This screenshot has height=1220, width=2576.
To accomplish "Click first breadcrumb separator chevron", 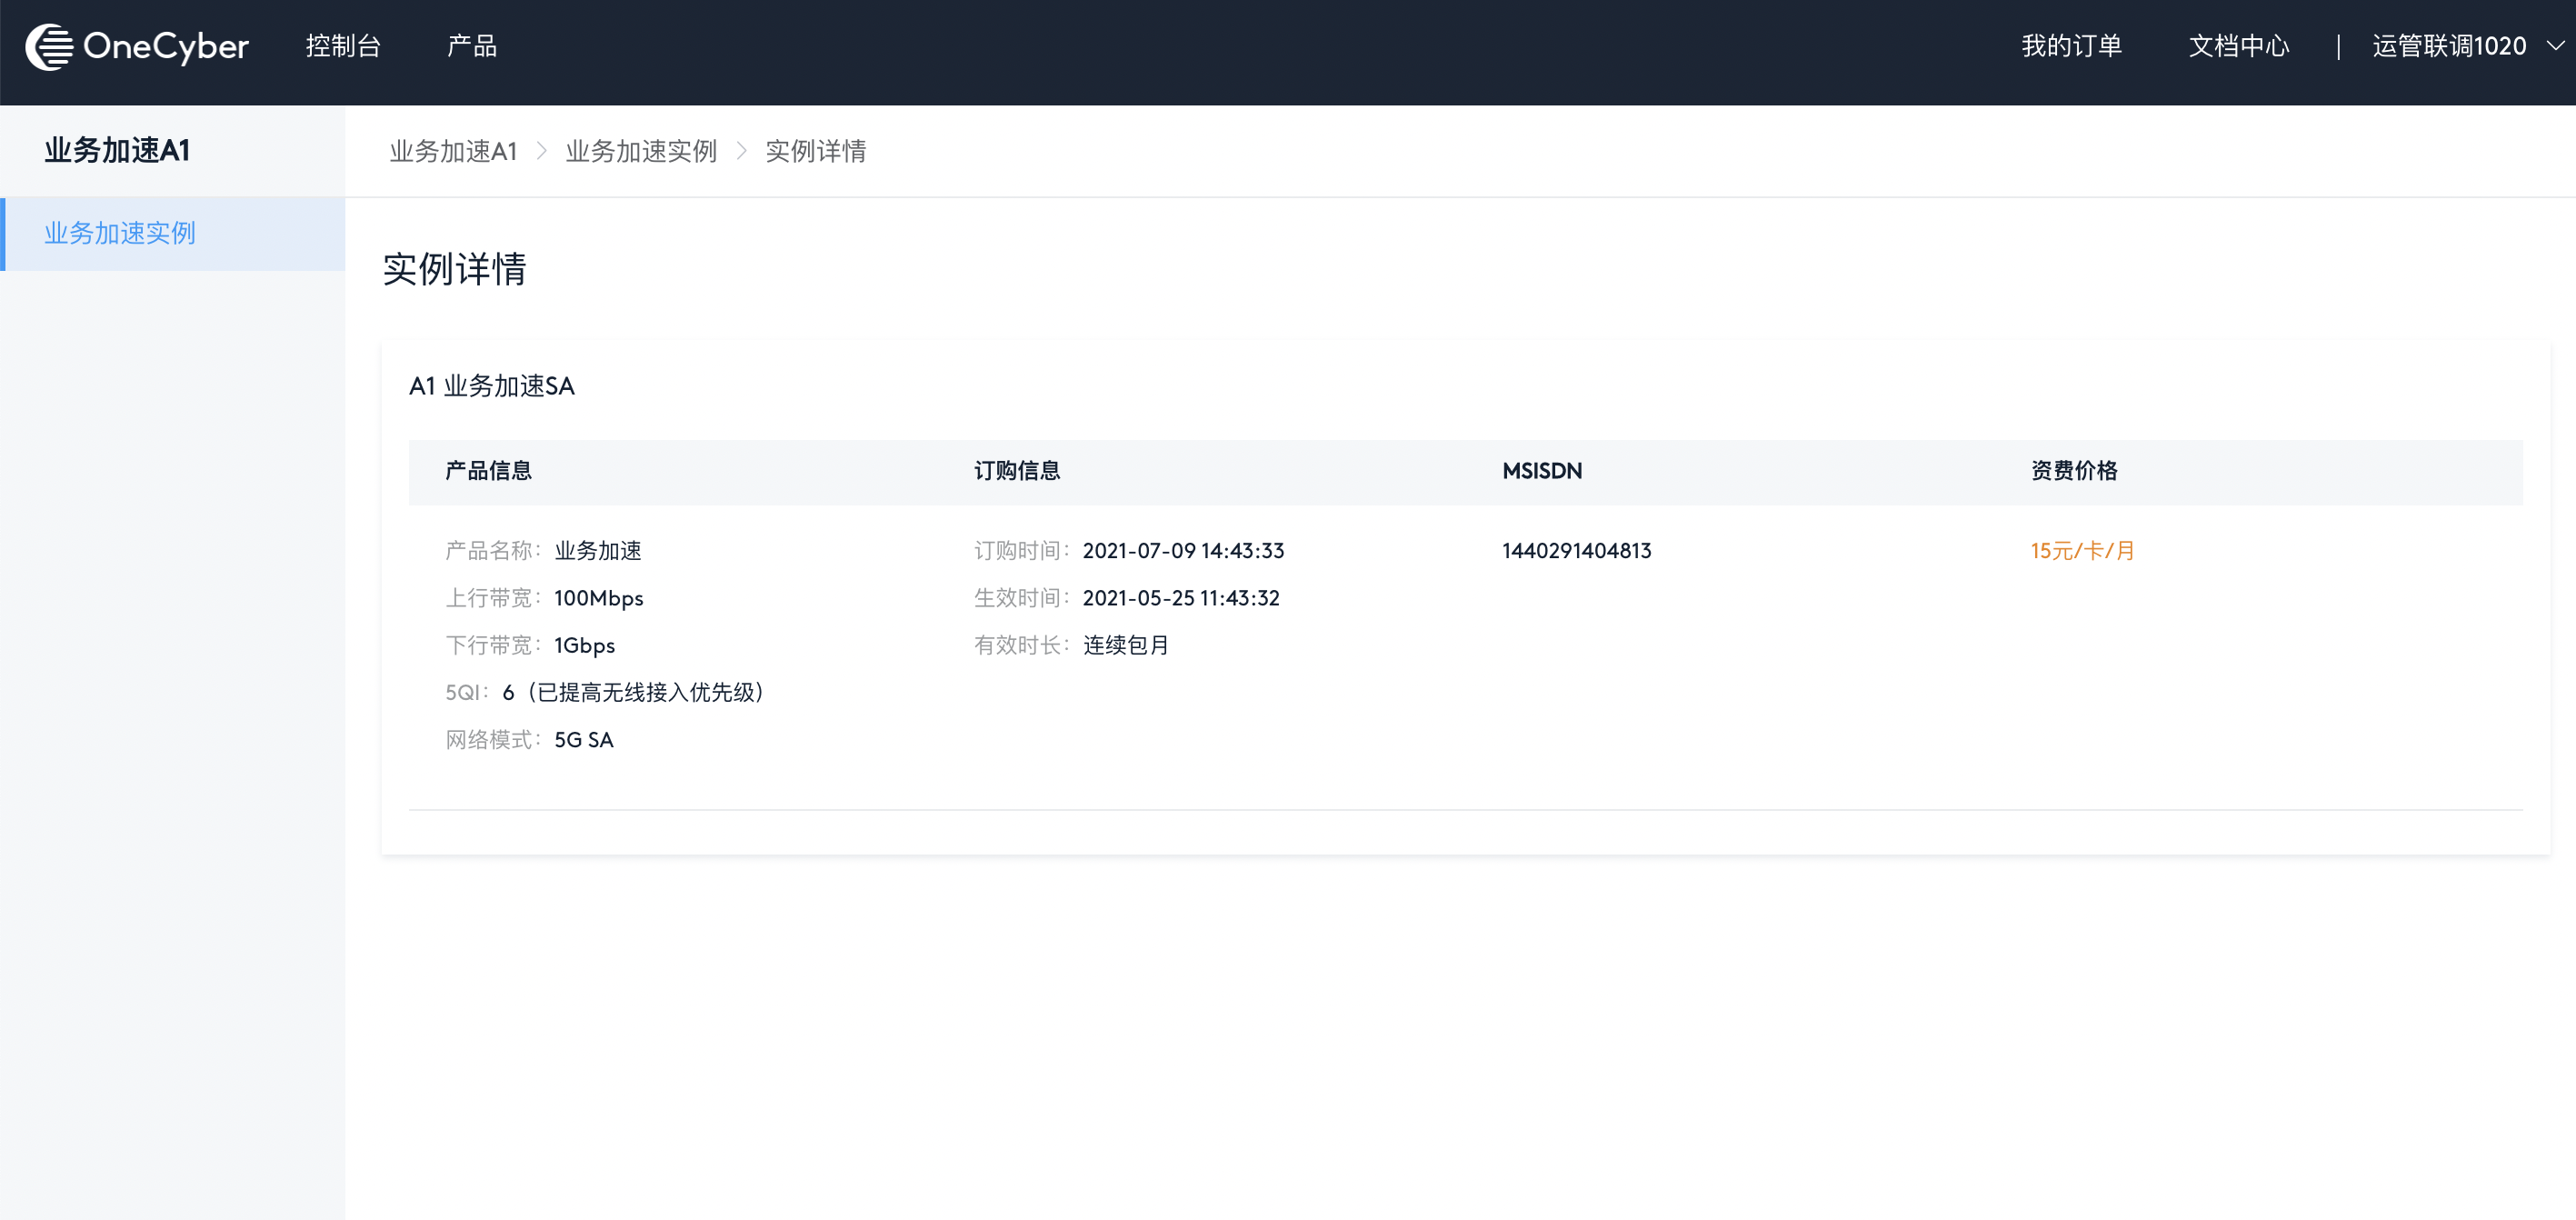I will pyautogui.click(x=542, y=151).
